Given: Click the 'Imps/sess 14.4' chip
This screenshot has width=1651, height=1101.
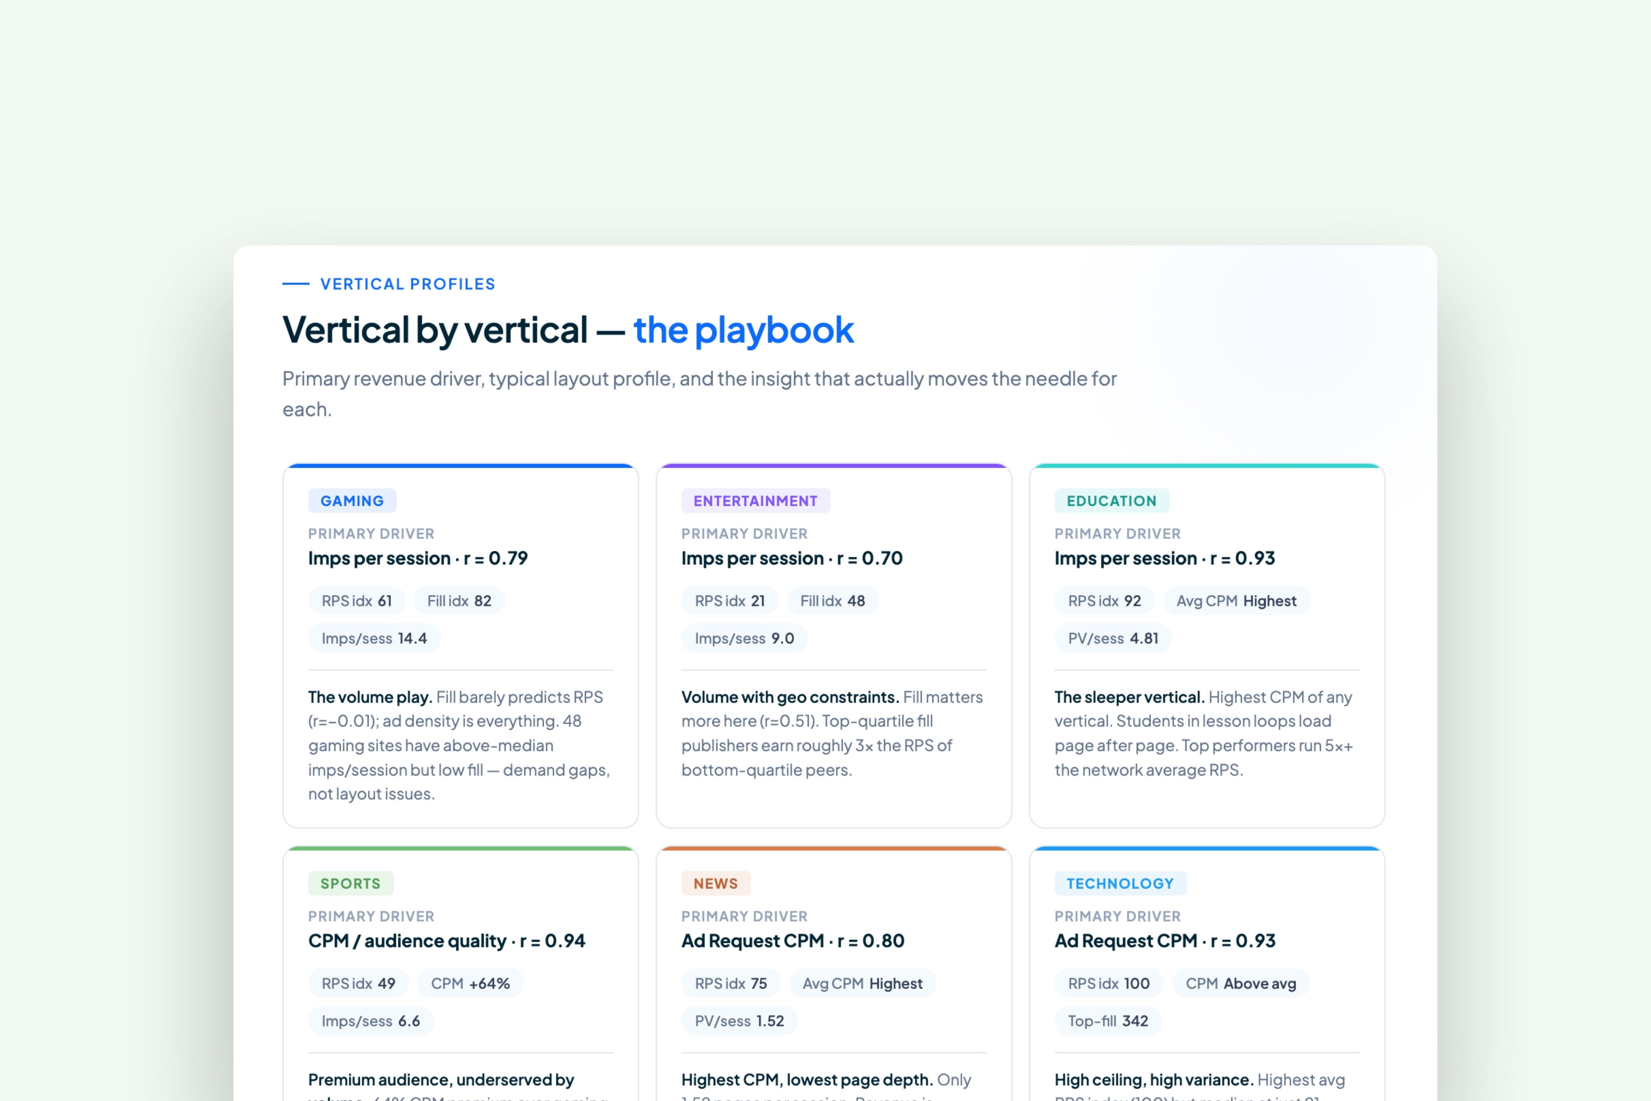Looking at the screenshot, I should pyautogui.click(x=374, y=638).
